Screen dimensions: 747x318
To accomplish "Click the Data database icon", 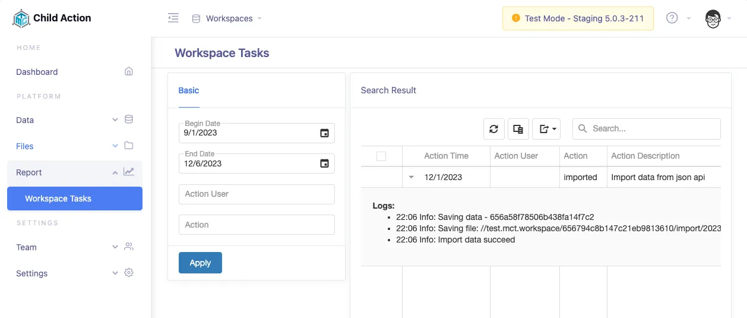I will 129,119.
